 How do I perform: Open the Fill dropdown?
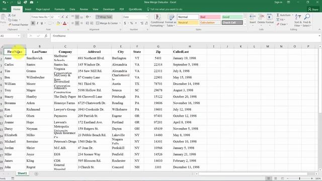(x=281, y=20)
